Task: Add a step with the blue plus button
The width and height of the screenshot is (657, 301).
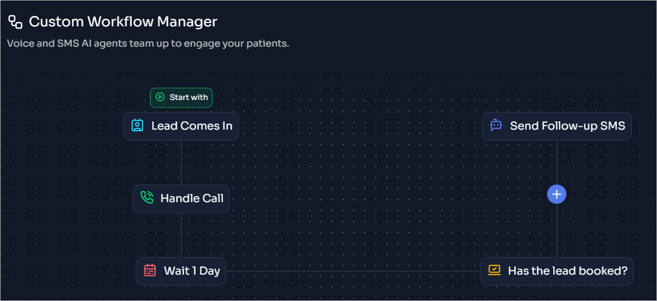Action: 556,194
